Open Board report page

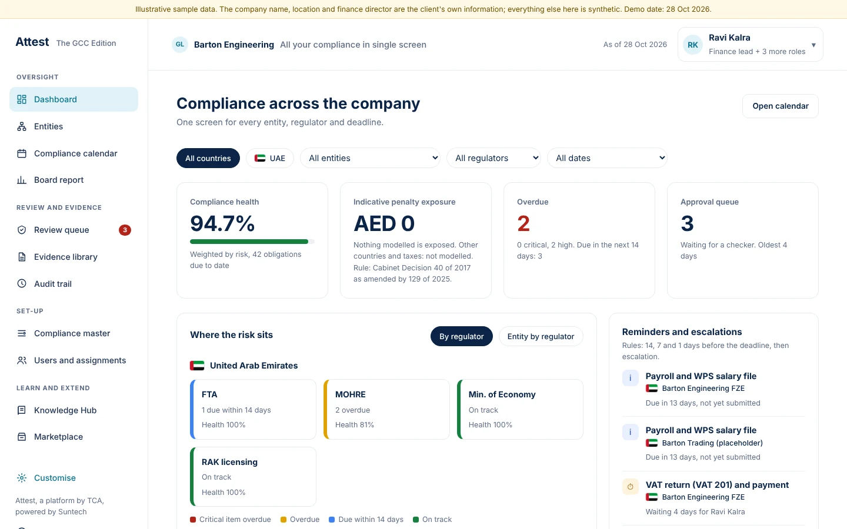click(74, 180)
